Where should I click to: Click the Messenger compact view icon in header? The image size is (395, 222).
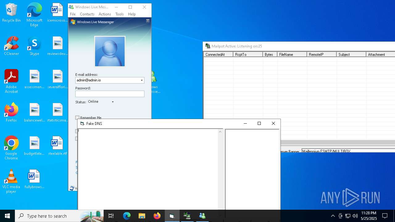[148, 21]
